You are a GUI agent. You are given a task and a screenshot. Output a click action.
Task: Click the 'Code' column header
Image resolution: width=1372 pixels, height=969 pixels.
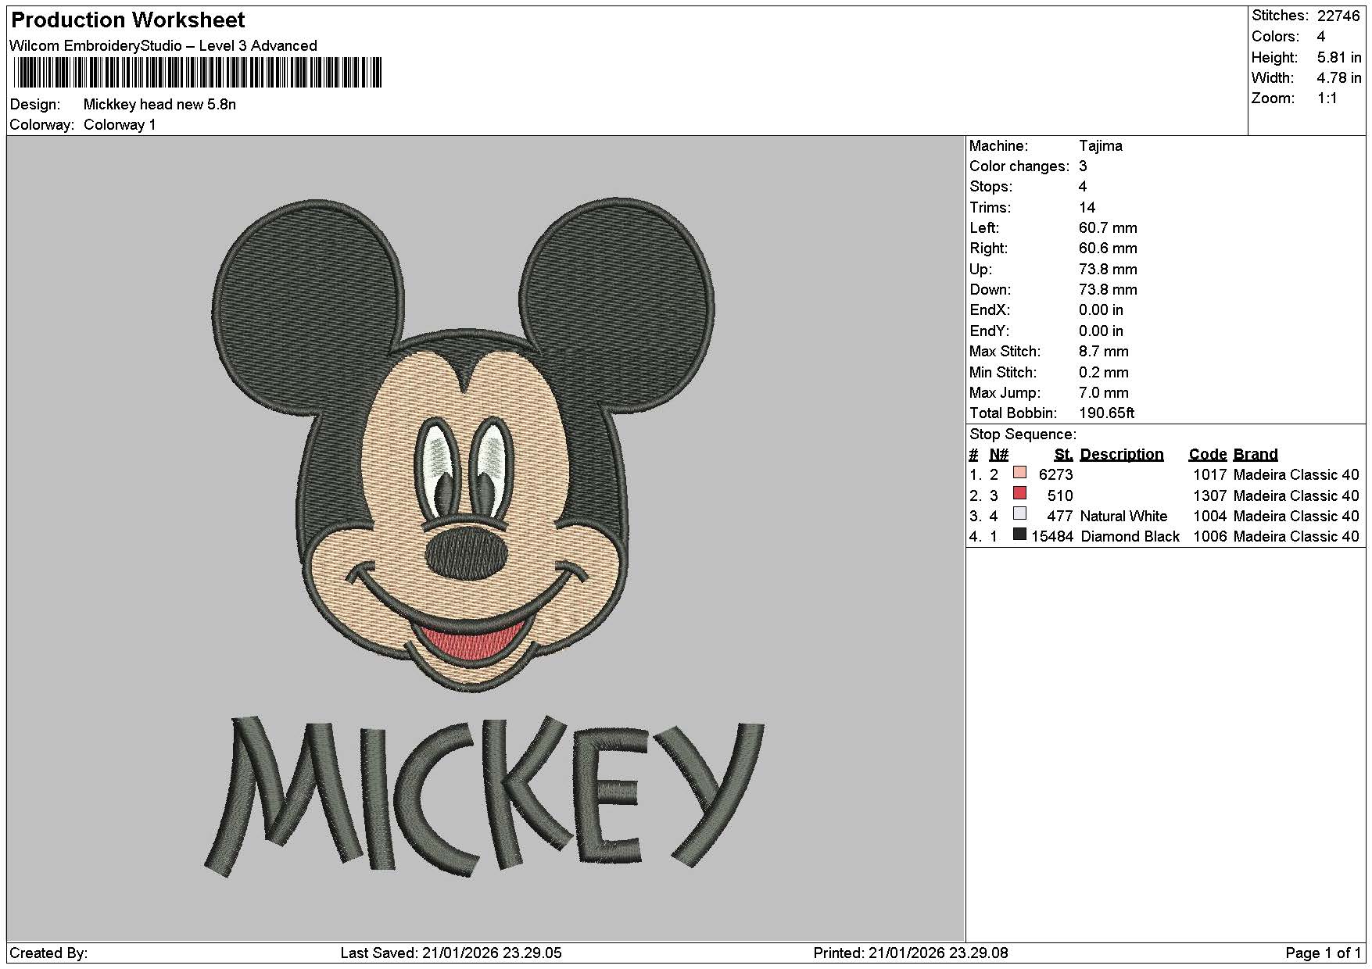point(1207,454)
